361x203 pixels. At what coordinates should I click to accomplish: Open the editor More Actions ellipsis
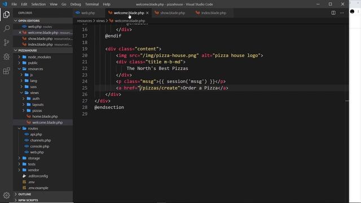[x=342, y=13]
